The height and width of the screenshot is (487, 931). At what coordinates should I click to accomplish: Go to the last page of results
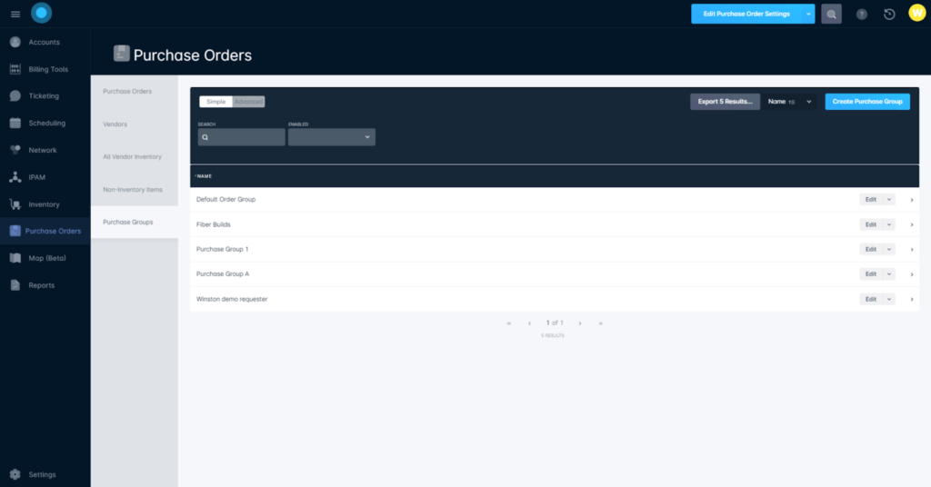point(600,323)
